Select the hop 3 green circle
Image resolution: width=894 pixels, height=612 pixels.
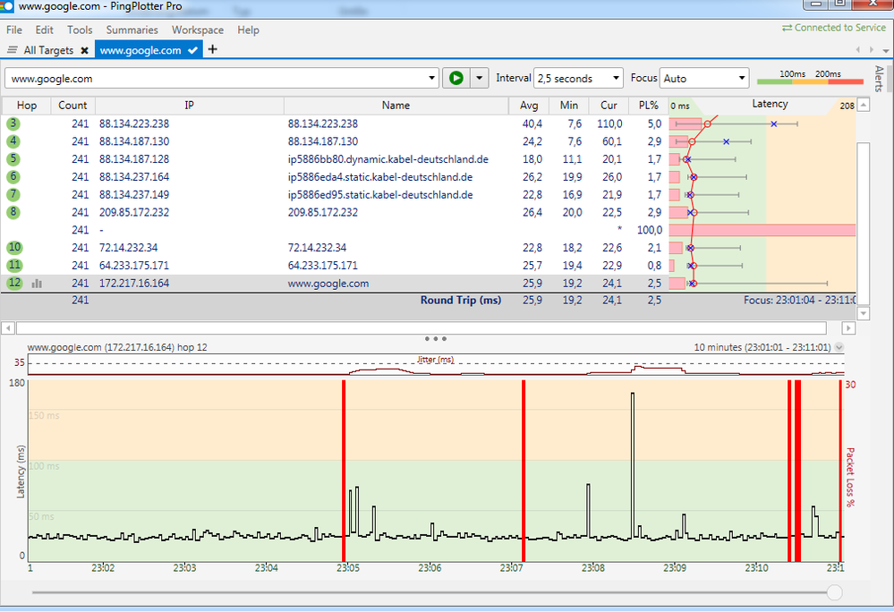[x=13, y=123]
